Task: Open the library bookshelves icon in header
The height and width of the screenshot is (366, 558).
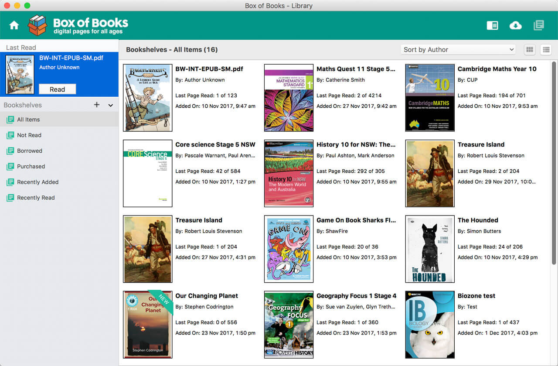Action: (x=539, y=25)
